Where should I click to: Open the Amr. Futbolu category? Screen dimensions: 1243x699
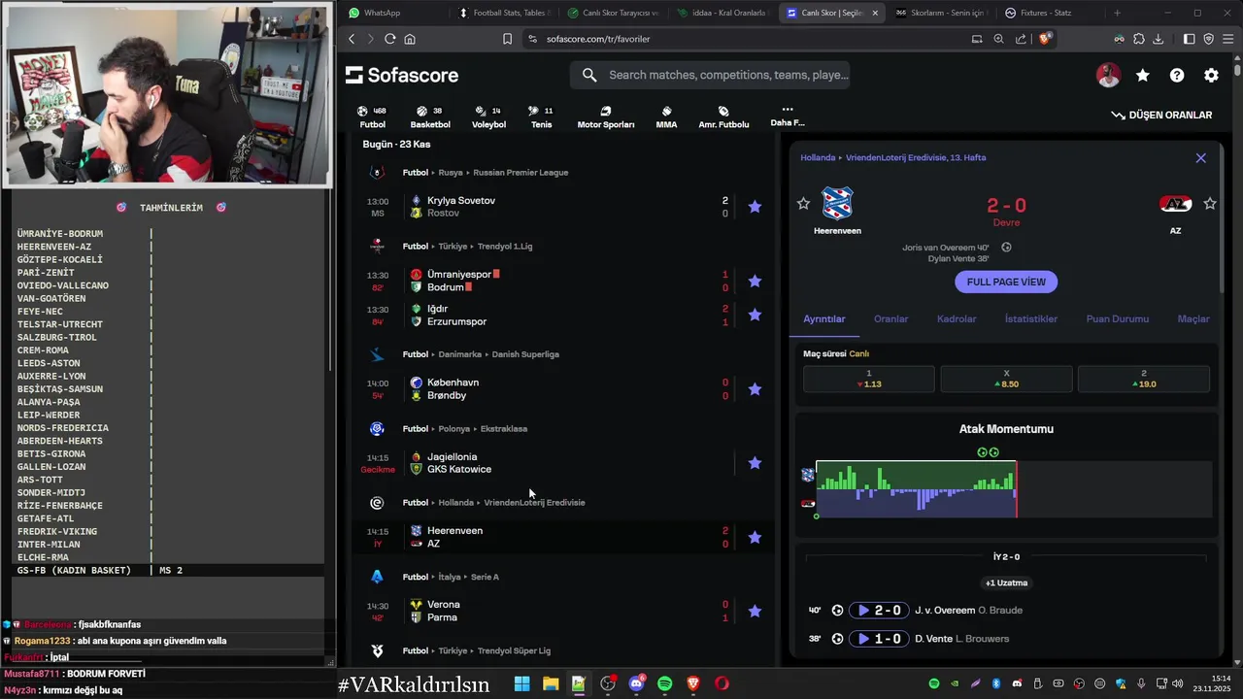click(x=723, y=117)
